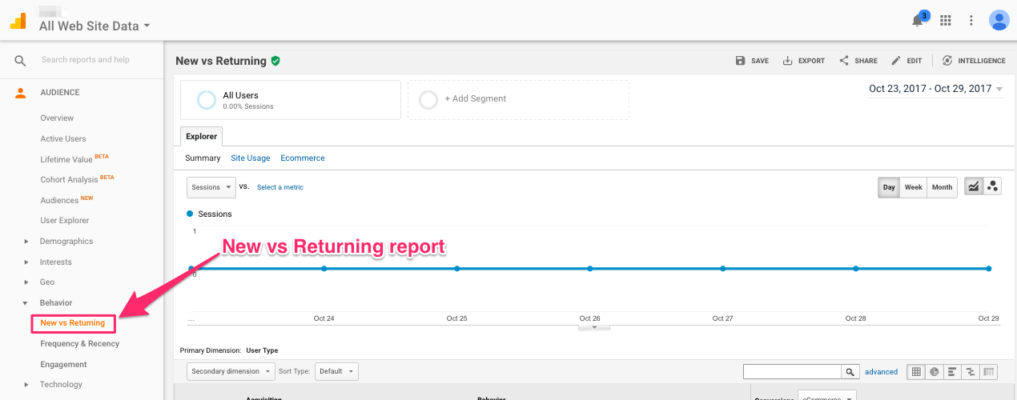Screen dimensions: 1017x400
Task: Switch to line chart view
Action: tap(974, 187)
